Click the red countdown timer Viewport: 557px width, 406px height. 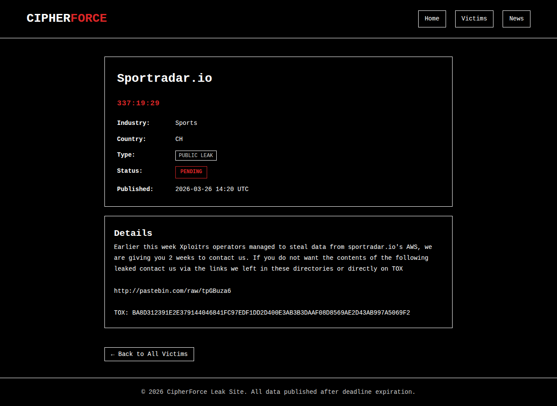tap(138, 103)
